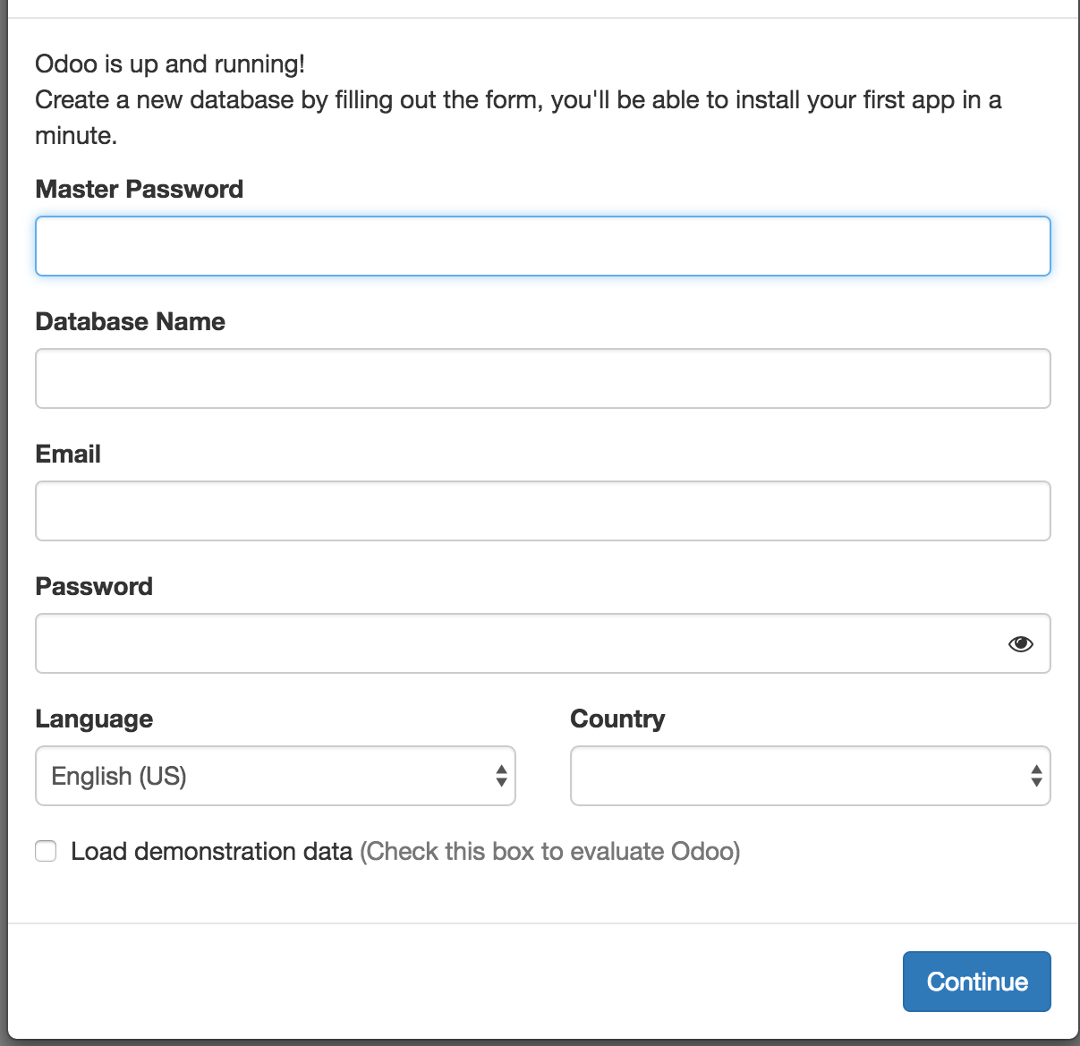Click the 'Language' label heading

94,719
